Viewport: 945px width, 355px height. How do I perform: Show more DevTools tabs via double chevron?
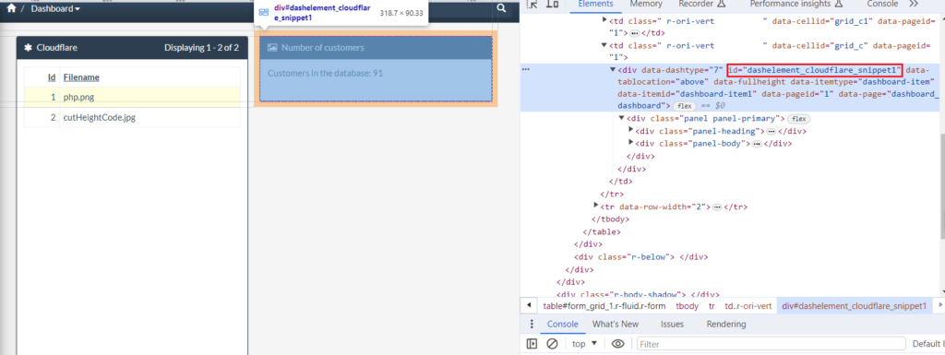pyautogui.click(x=913, y=5)
